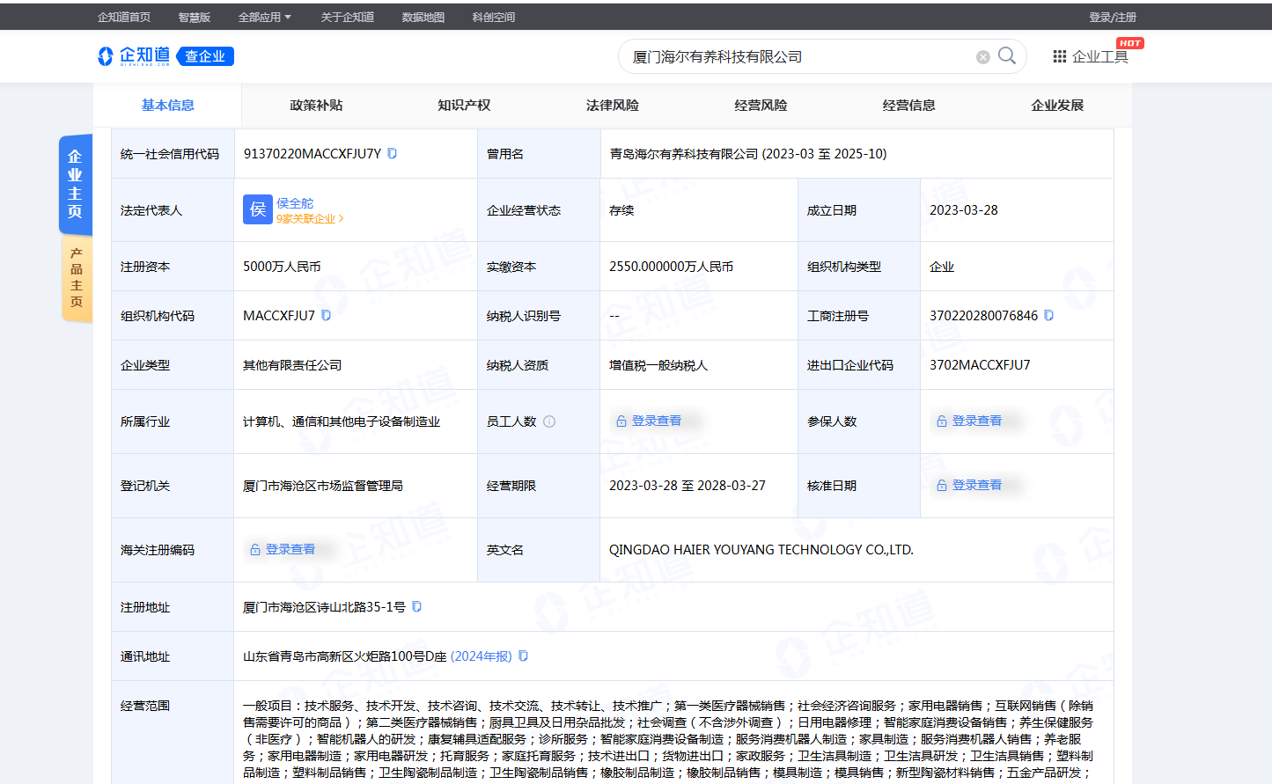Expand the 9家关联企业 link
This screenshot has width=1272, height=784.
[310, 219]
